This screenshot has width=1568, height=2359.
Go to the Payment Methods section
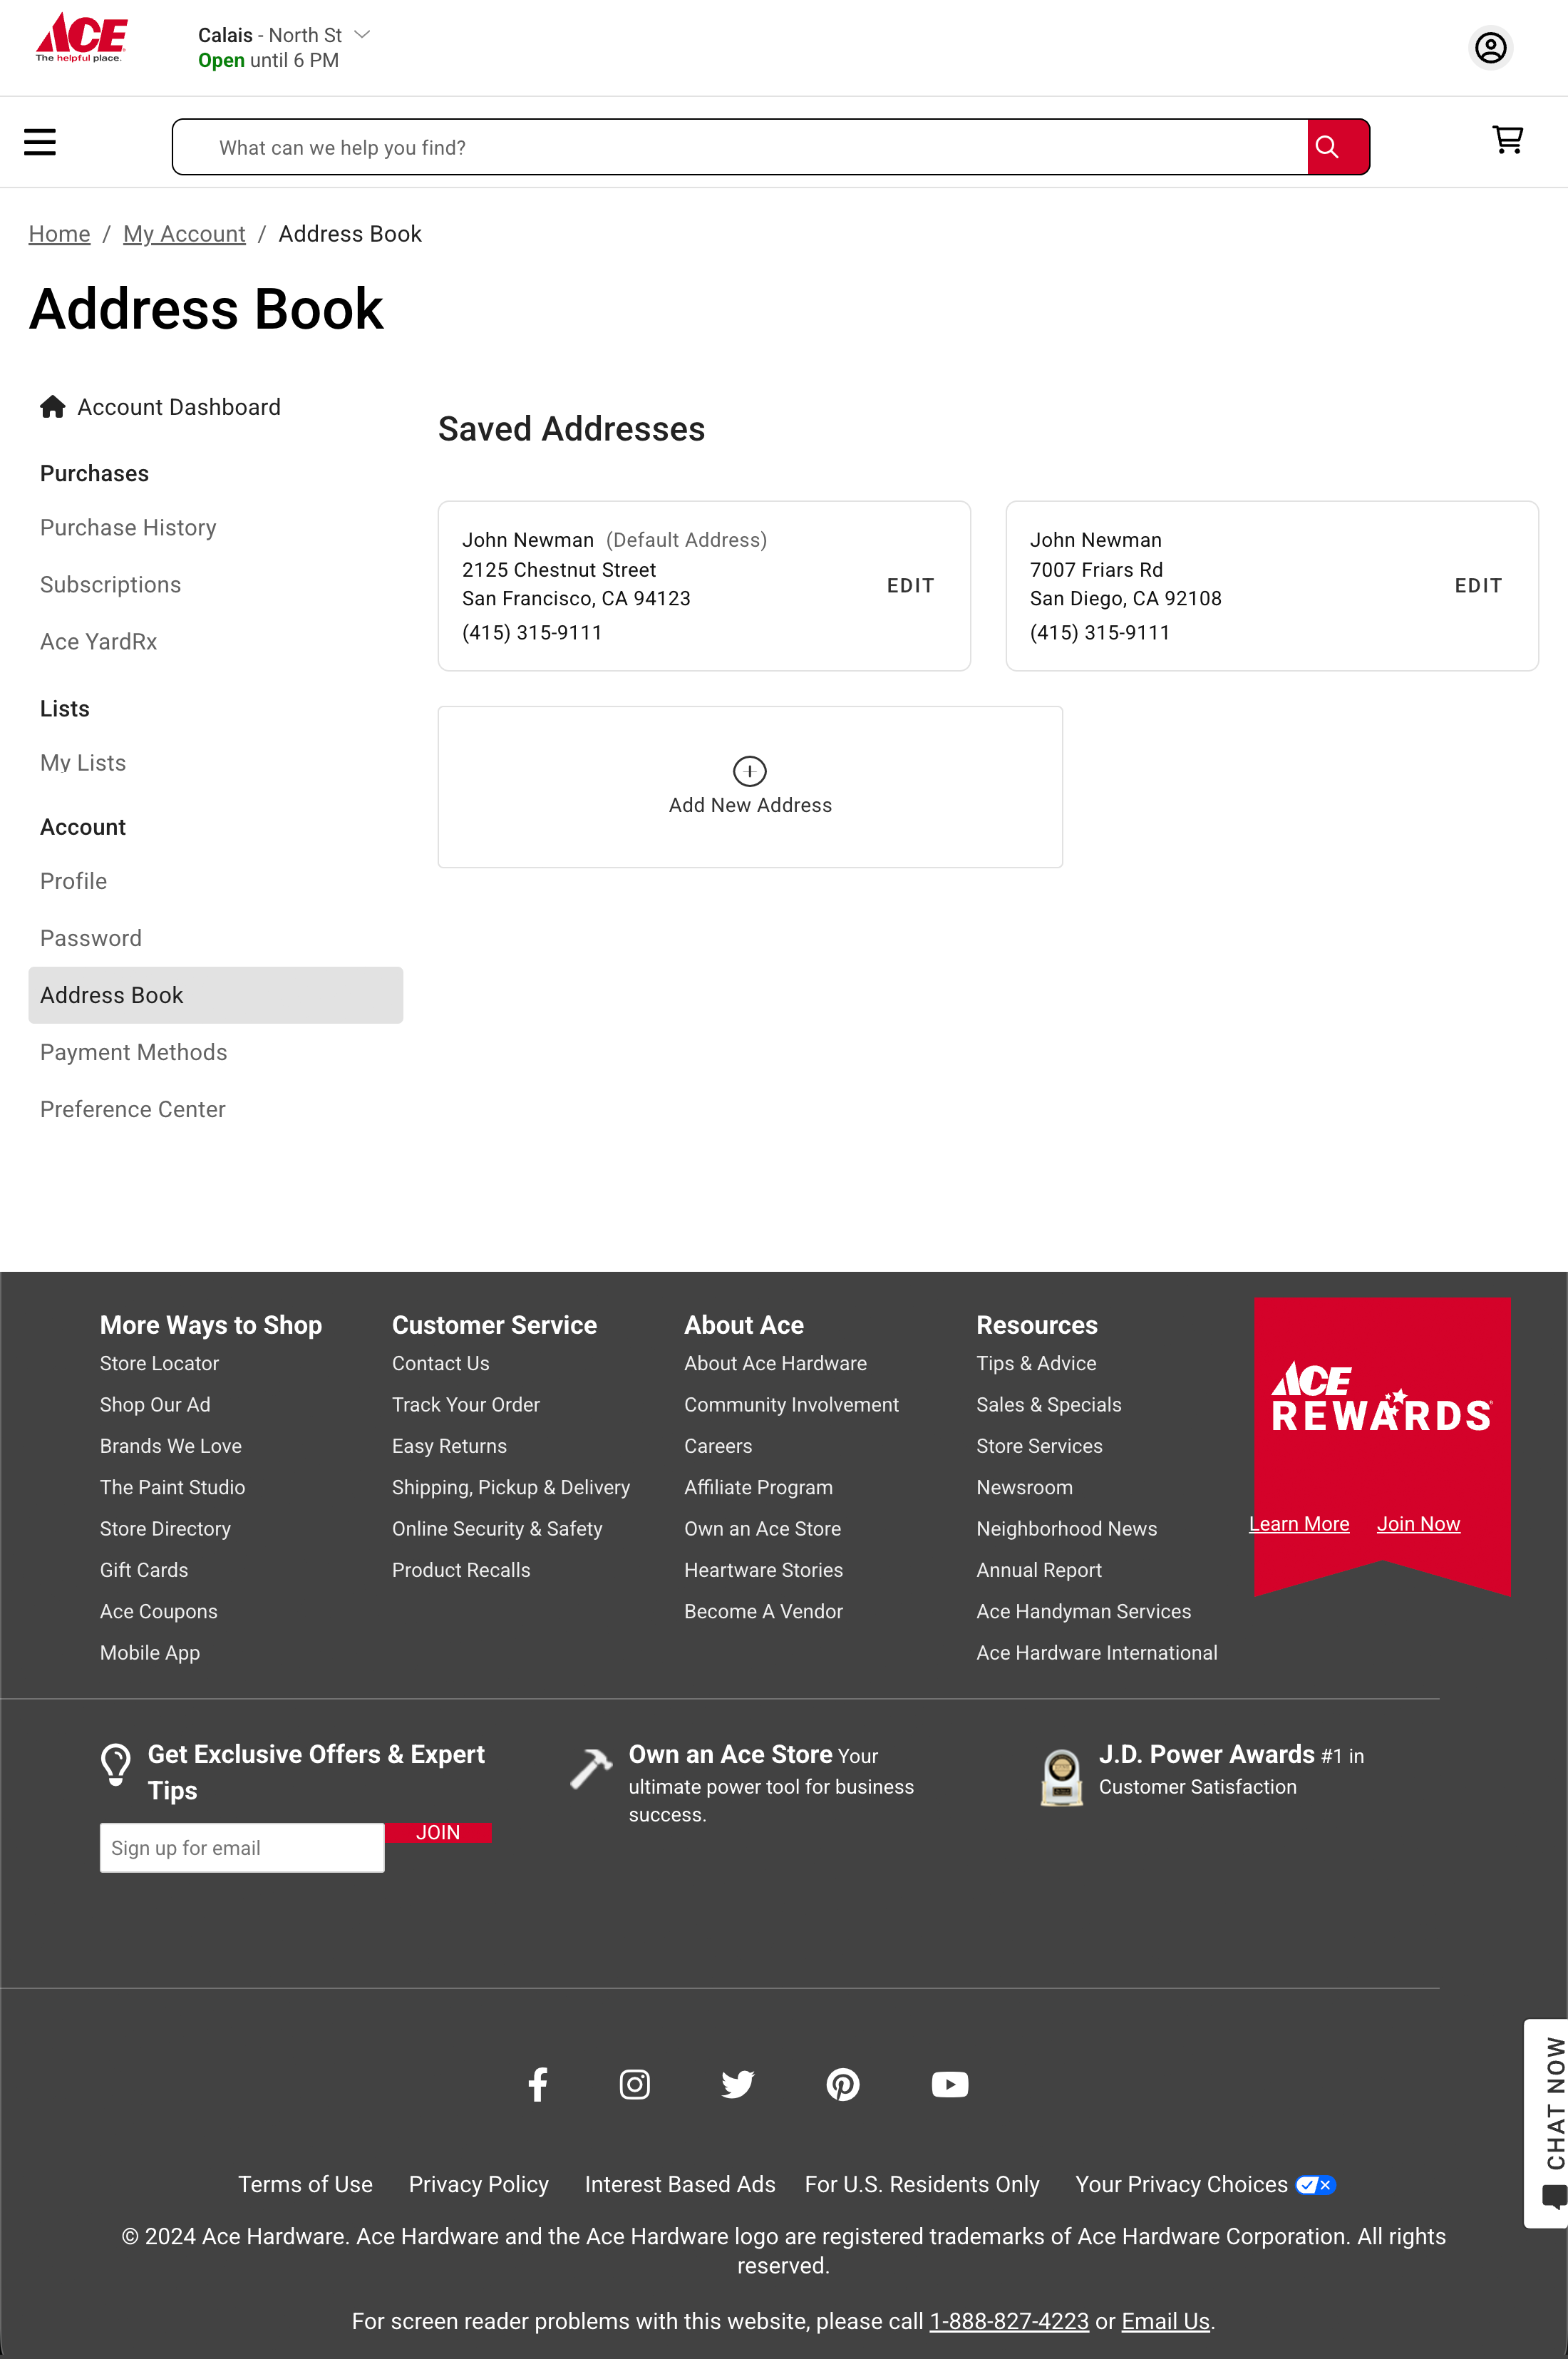(133, 1052)
